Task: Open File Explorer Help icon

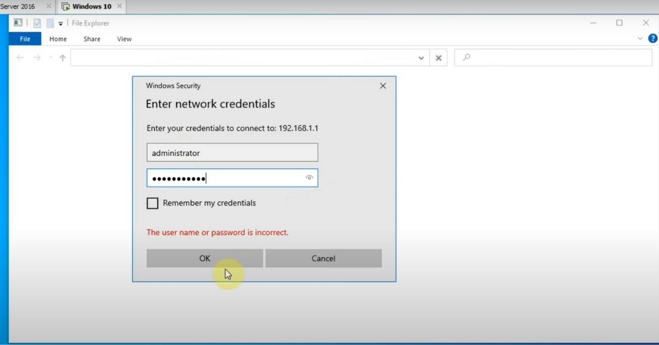Action: click(653, 38)
